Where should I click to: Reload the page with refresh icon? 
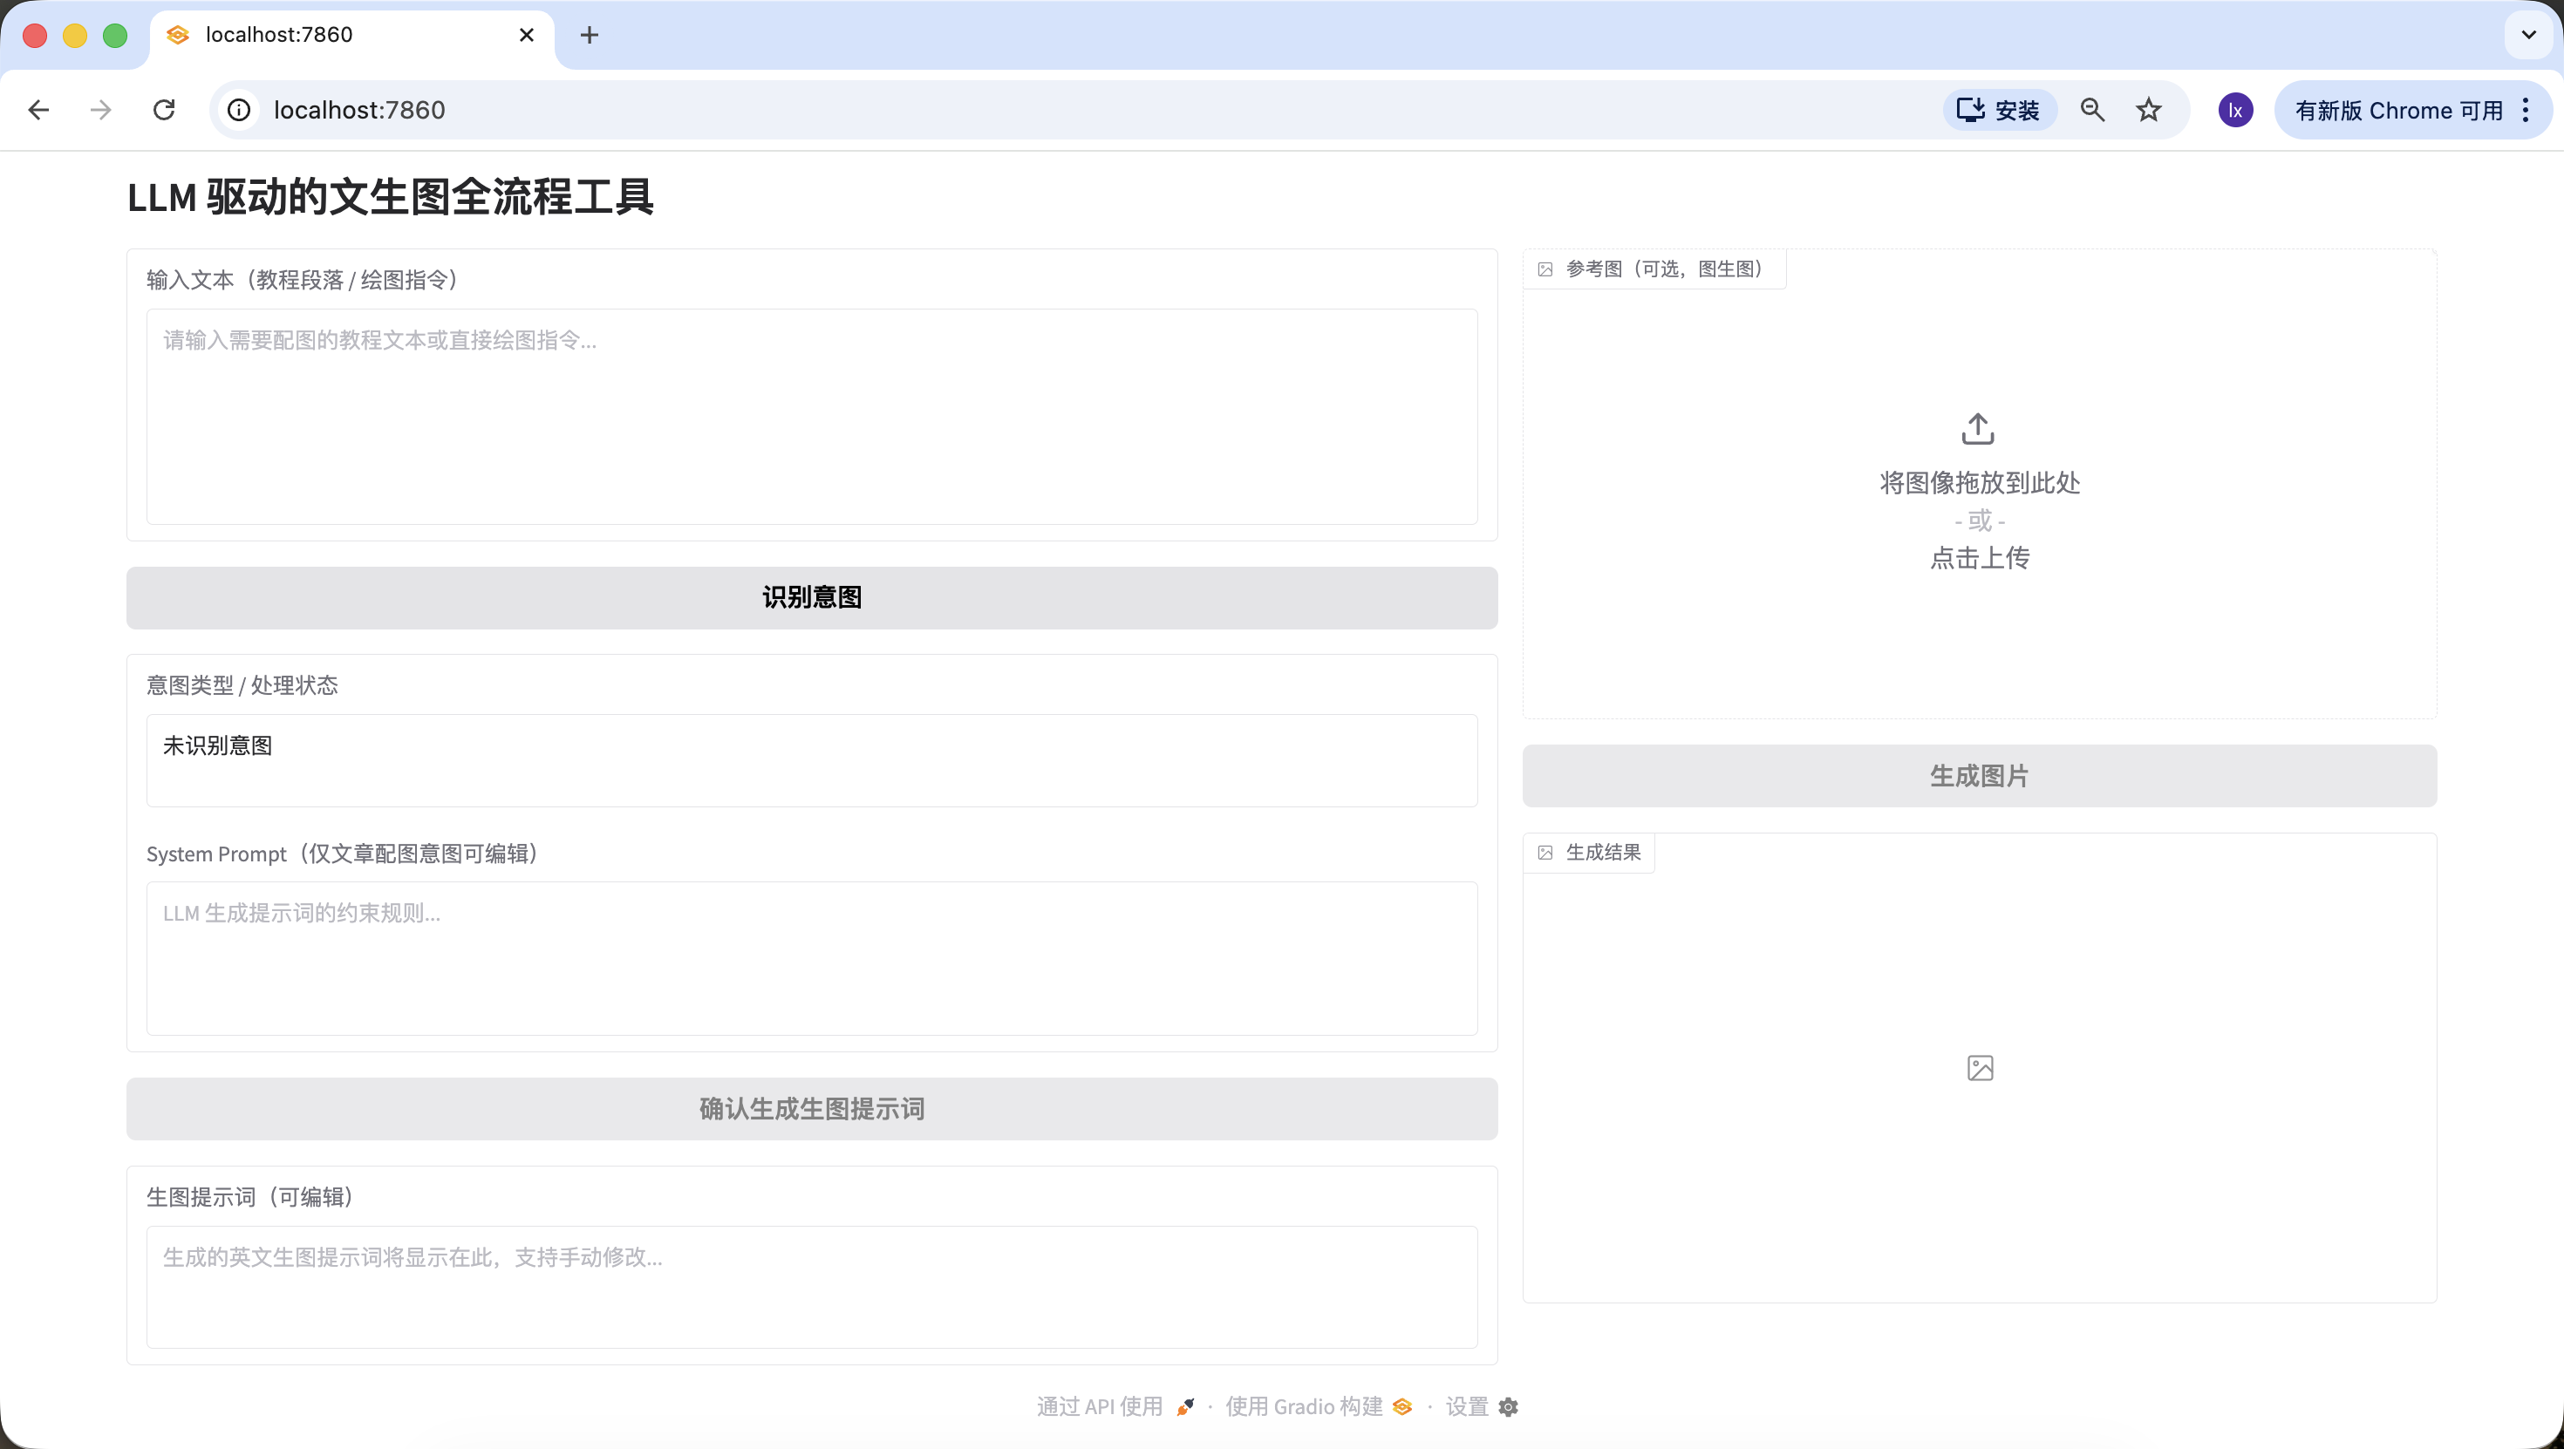pos(164,110)
